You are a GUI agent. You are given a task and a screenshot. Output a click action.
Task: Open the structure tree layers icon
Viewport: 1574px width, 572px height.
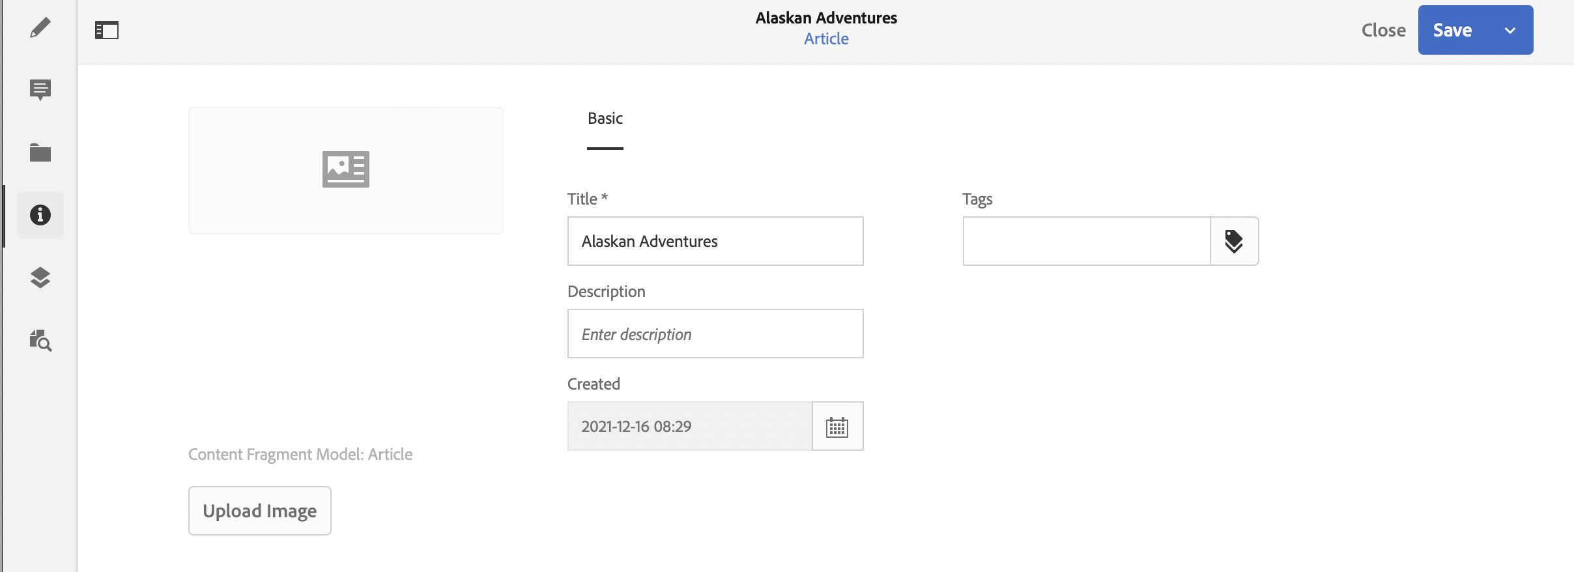point(40,278)
